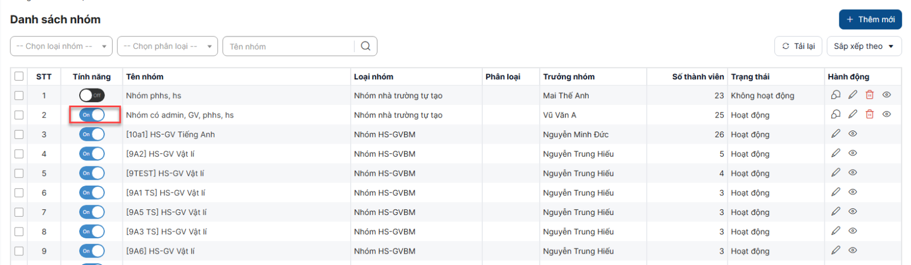The height and width of the screenshot is (265, 911).
Task: Focus the "Tên nhóm" search field
Action: [x=289, y=47]
